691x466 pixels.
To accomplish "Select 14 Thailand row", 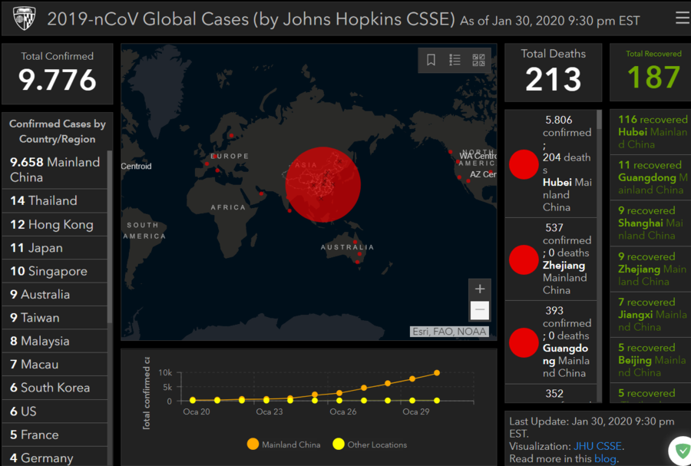I will coord(55,201).
